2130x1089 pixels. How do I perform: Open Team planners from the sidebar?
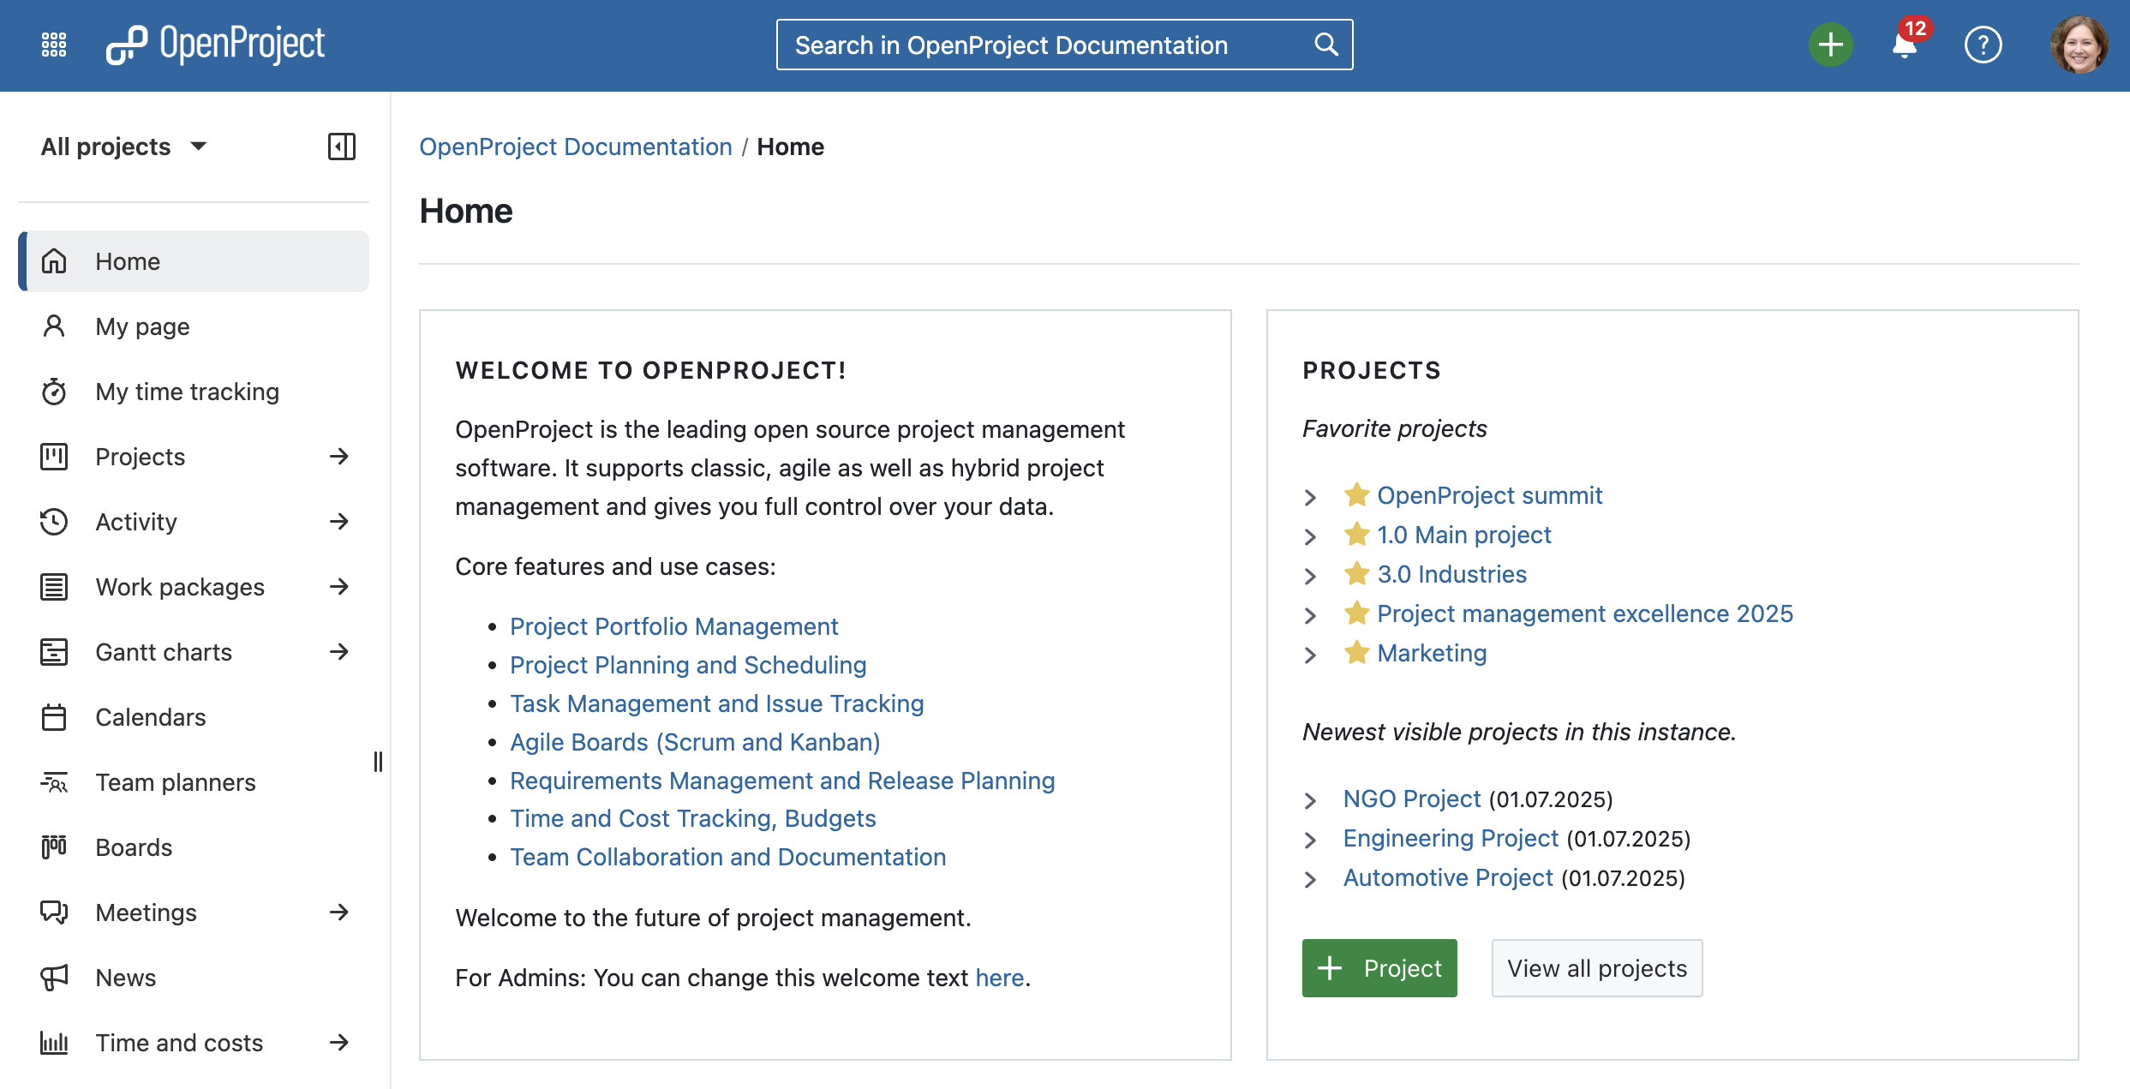pos(175,782)
